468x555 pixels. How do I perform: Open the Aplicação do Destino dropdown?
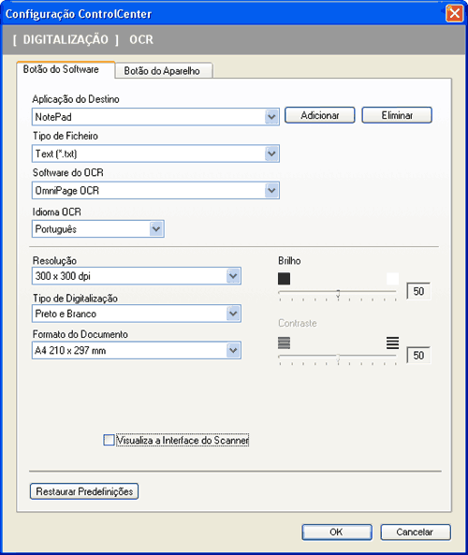[x=271, y=117]
